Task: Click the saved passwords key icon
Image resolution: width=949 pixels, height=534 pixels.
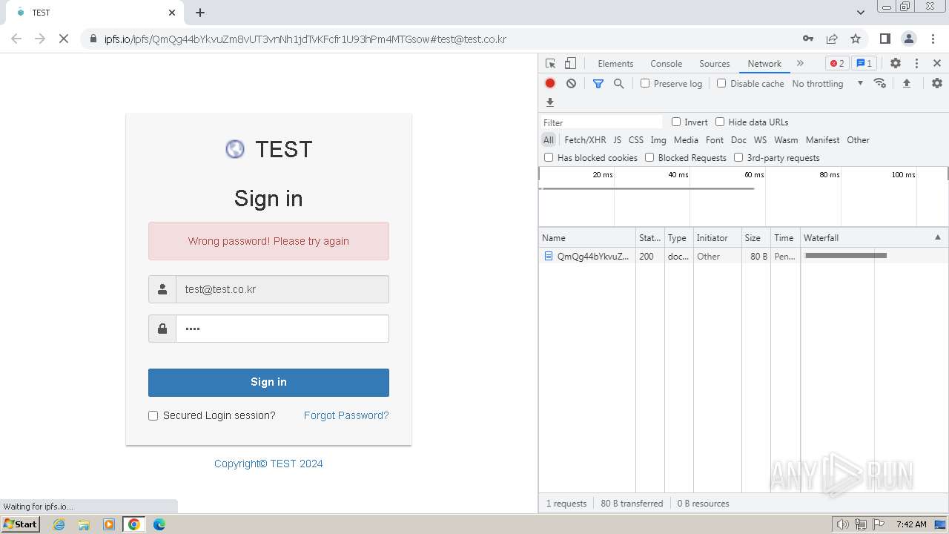Action: pyautogui.click(x=808, y=39)
